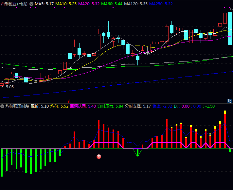Click the red ball icon in indicator panel
Viewport: 233px width, 190px height.
click(x=99, y=157)
